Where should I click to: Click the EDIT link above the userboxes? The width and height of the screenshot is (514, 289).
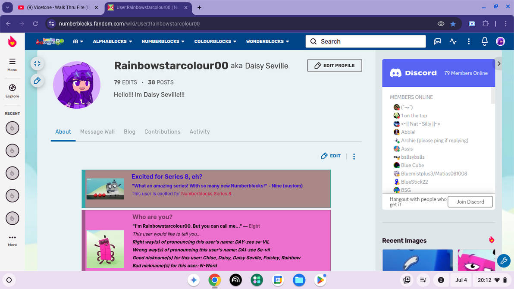pyautogui.click(x=331, y=156)
